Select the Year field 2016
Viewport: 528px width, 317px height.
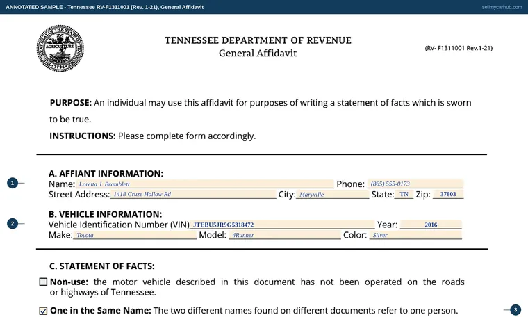click(431, 225)
